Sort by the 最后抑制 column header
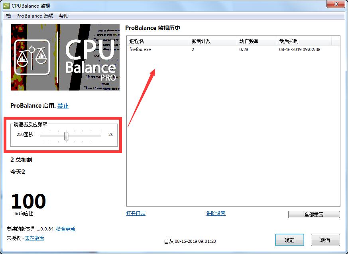Image resolution: width=348 pixels, height=254 pixels. pyautogui.click(x=304, y=41)
